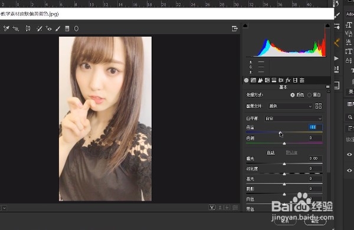Toggle the upper layer eye visibility icon

point(349,155)
